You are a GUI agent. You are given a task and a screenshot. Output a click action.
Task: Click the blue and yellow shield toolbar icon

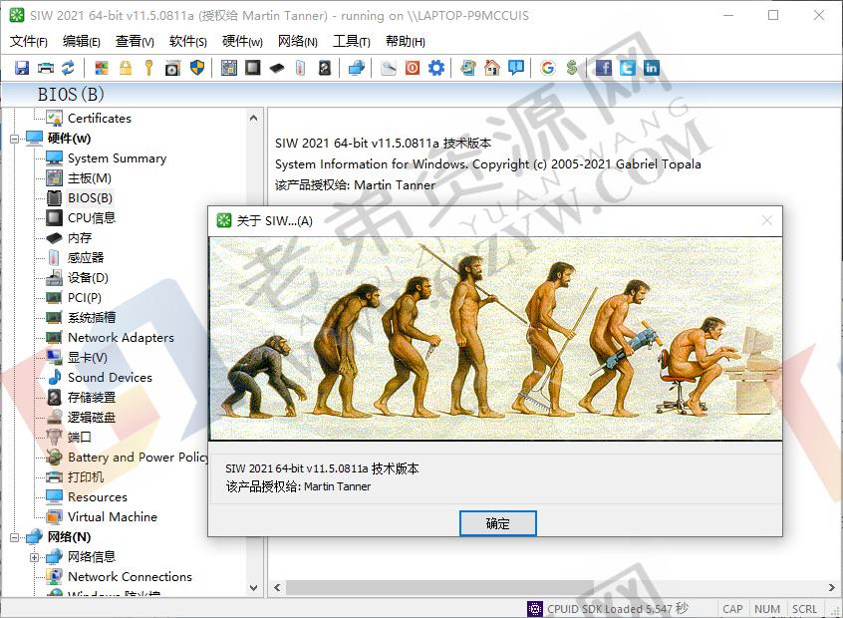[x=197, y=68]
